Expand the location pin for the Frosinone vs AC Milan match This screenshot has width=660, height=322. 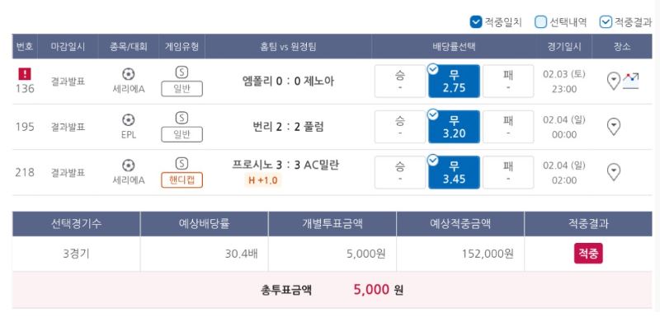coord(613,172)
